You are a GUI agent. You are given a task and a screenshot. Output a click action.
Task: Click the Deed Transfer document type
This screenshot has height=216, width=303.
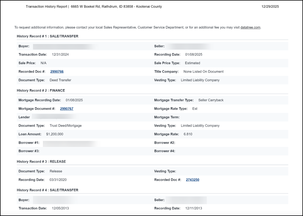point(60,80)
